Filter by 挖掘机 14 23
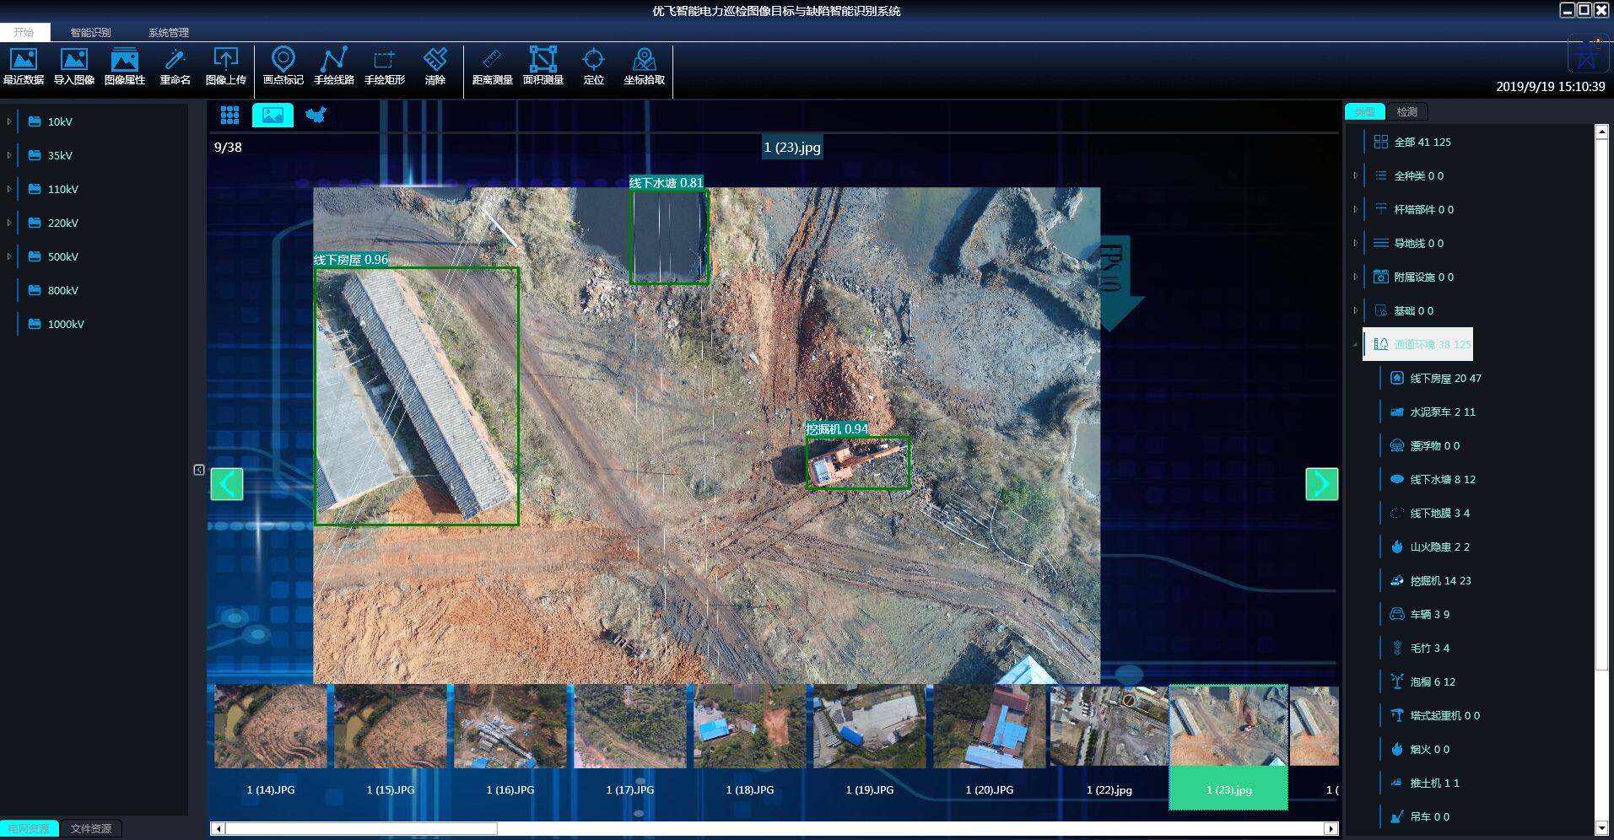1614x840 pixels. tap(1431, 580)
